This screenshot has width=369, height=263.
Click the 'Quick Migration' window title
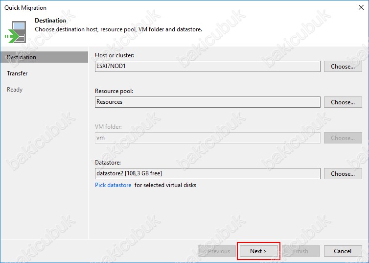25,8
